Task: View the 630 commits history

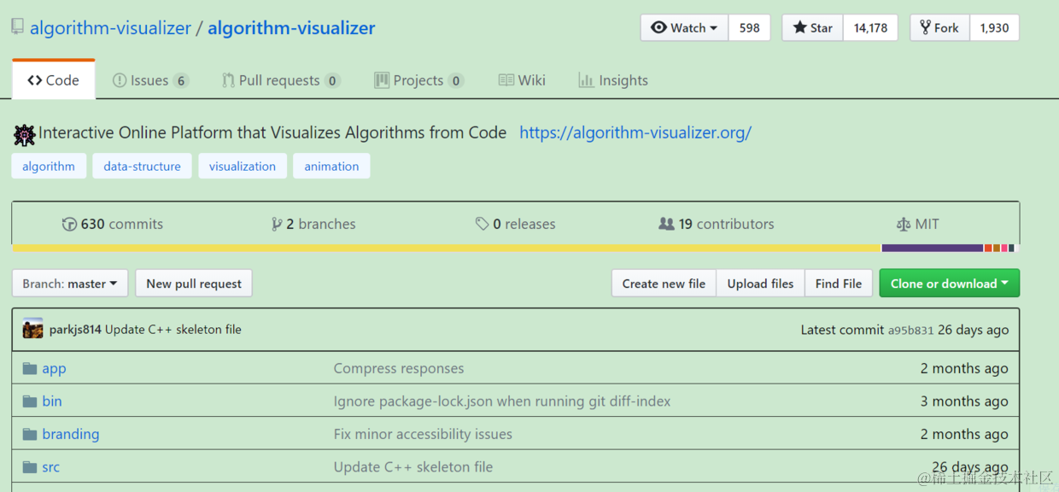Action: pos(112,224)
